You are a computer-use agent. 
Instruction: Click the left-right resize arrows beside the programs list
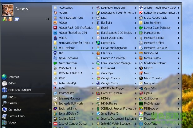48,19
